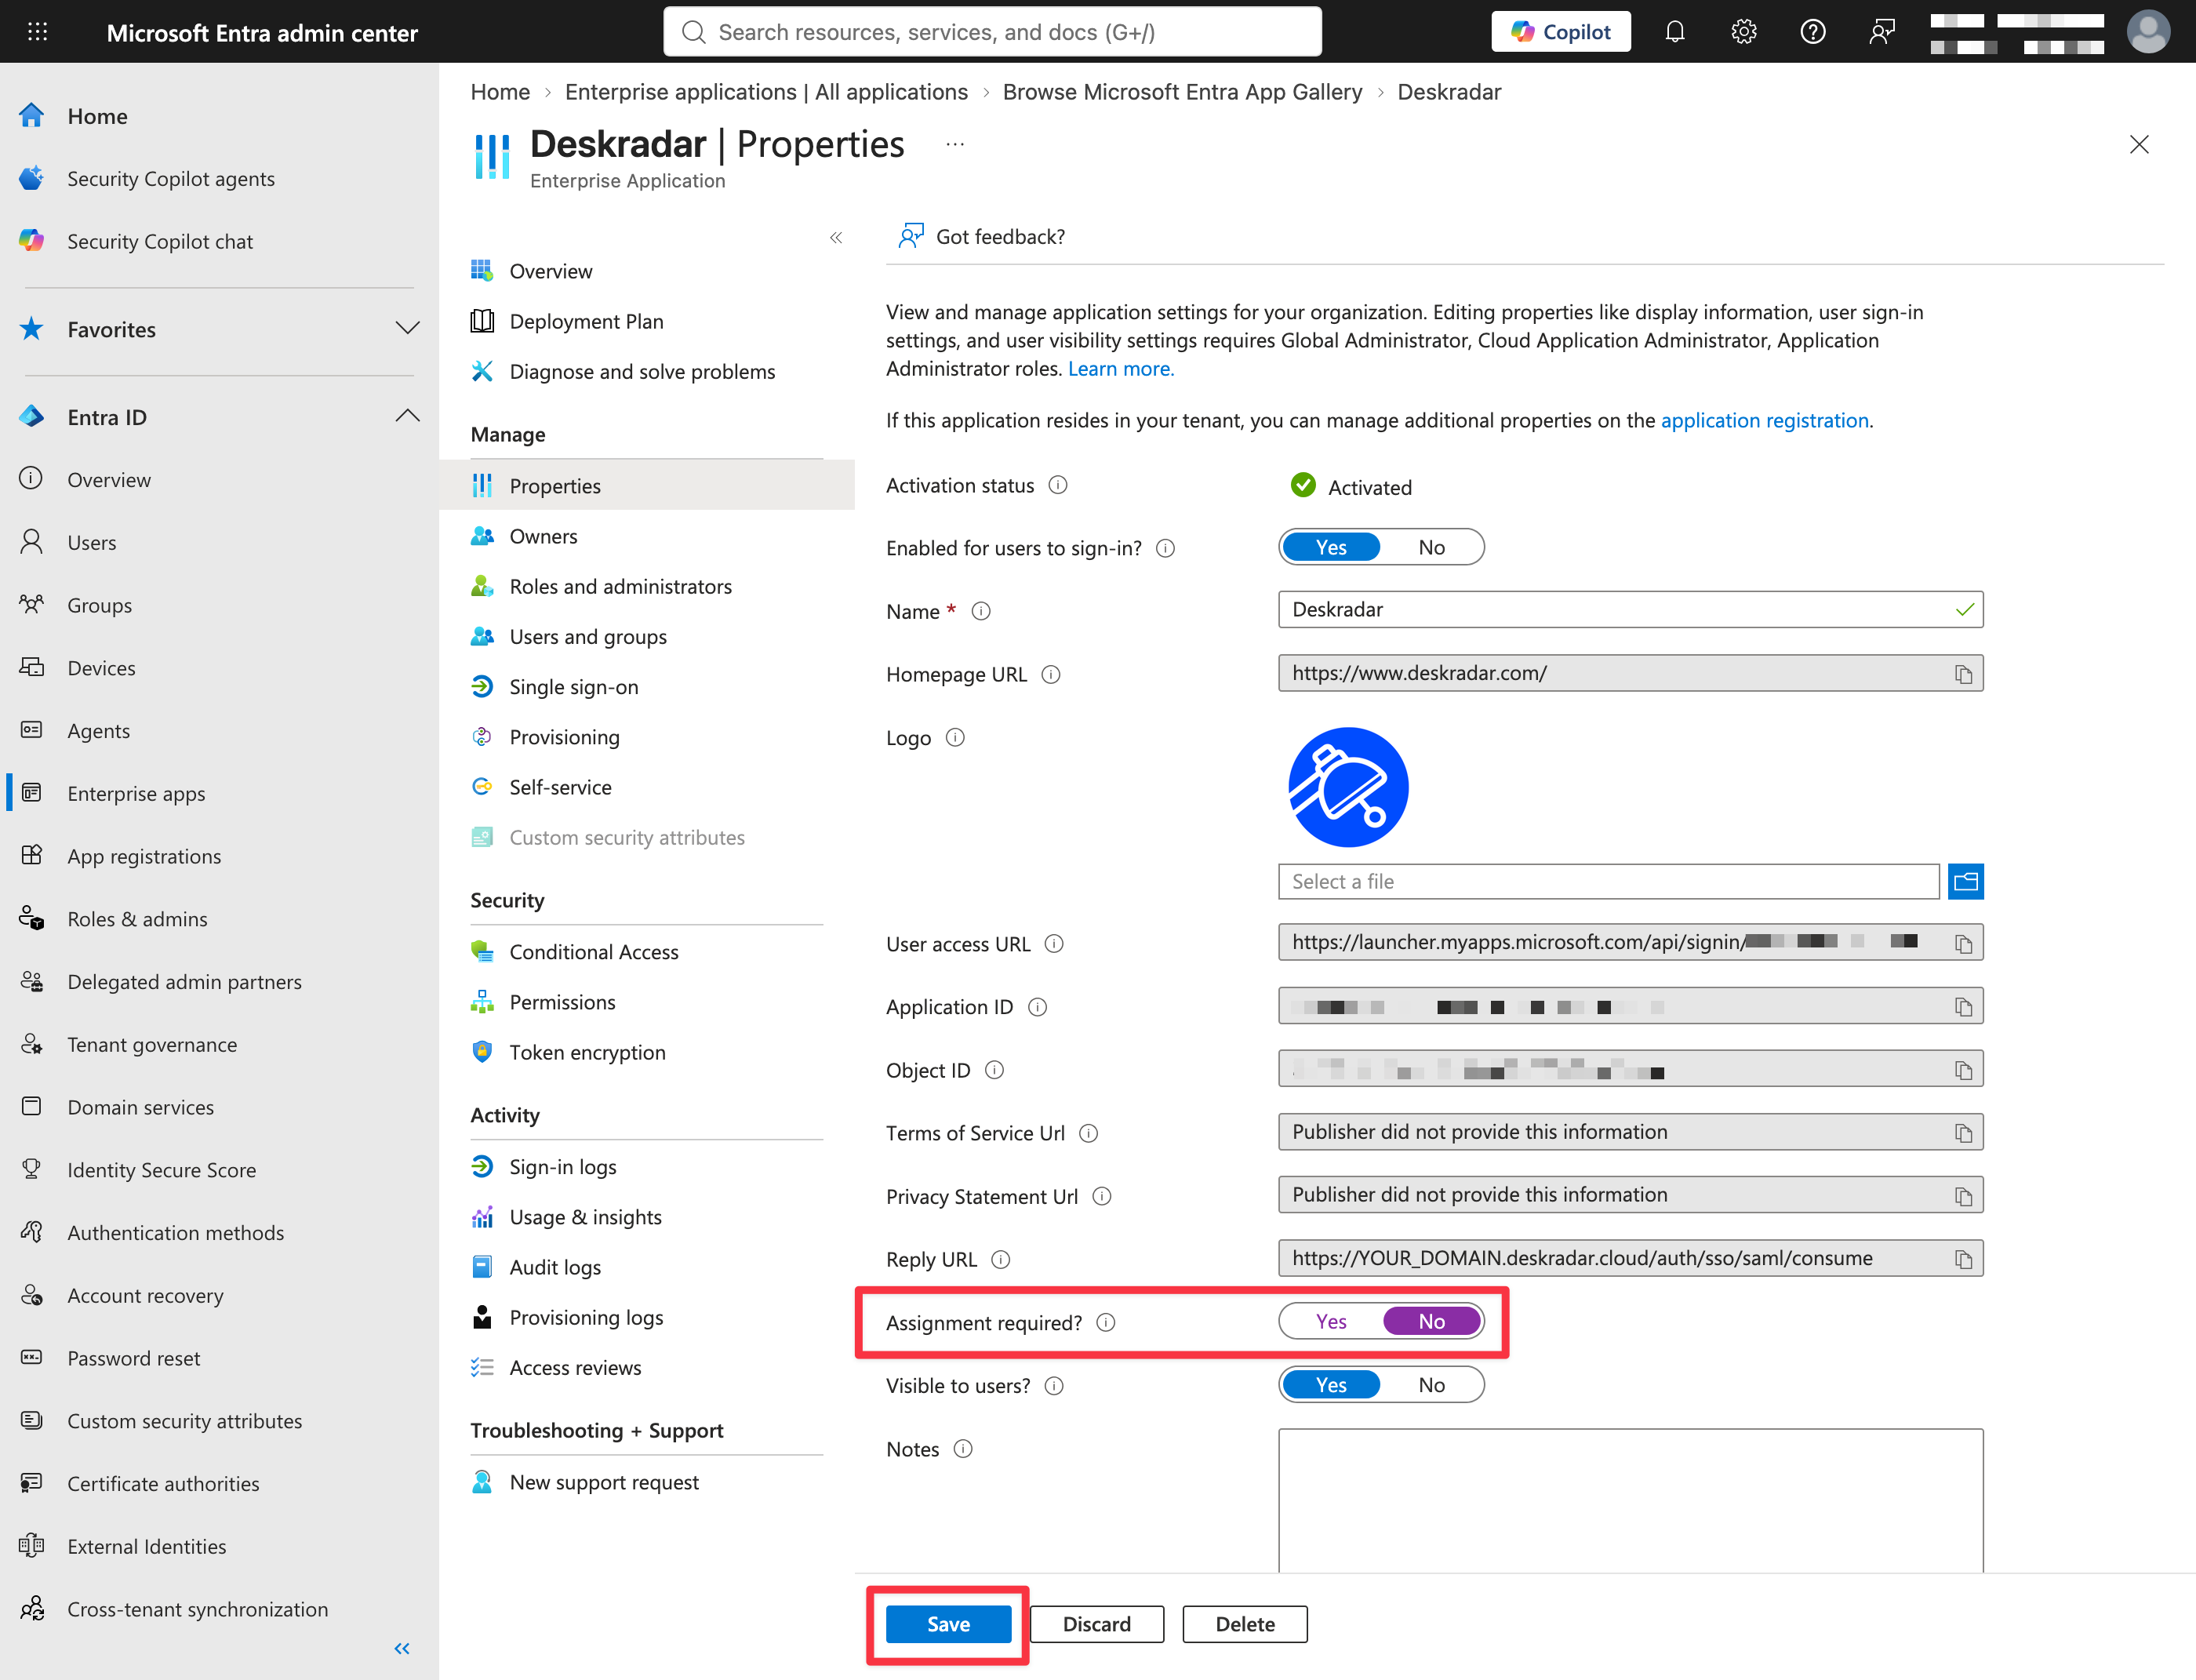
Task: Click the search resources box
Action: [x=992, y=32]
